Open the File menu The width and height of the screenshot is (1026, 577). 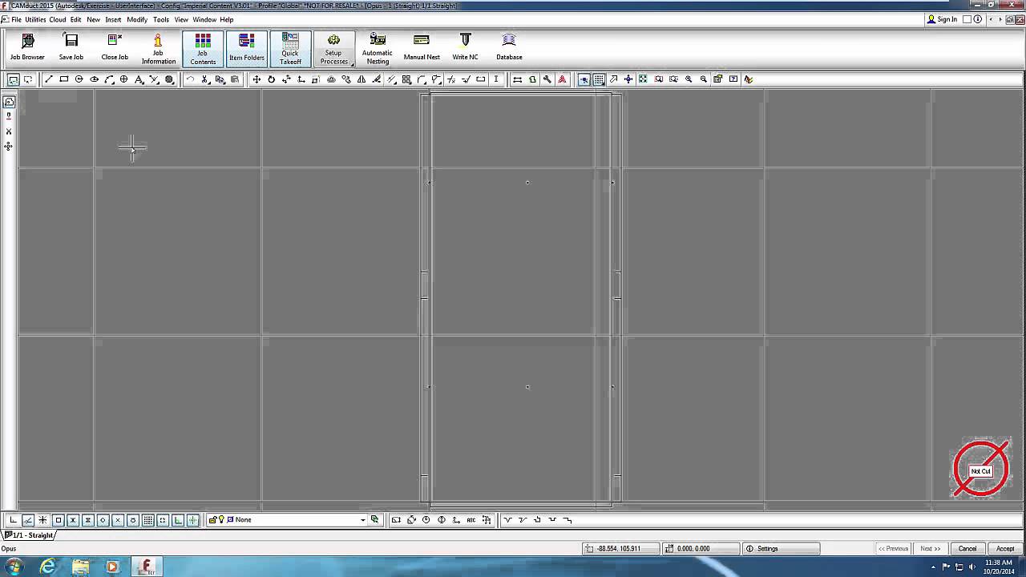(x=16, y=19)
